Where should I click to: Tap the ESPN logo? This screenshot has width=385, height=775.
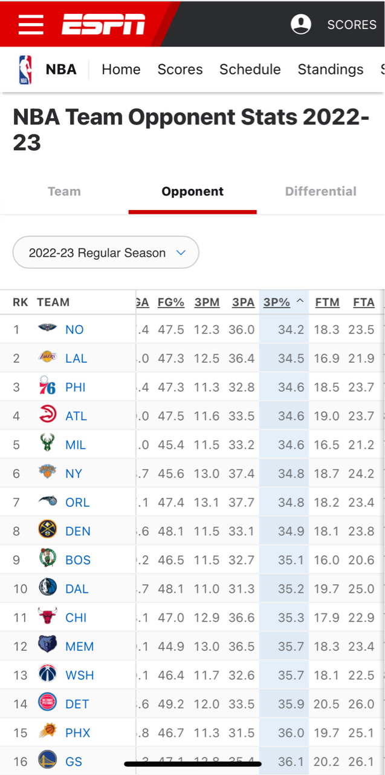click(x=103, y=24)
